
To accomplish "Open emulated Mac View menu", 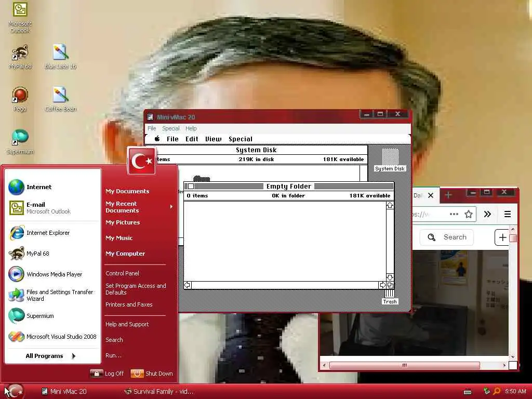I will 213,139.
